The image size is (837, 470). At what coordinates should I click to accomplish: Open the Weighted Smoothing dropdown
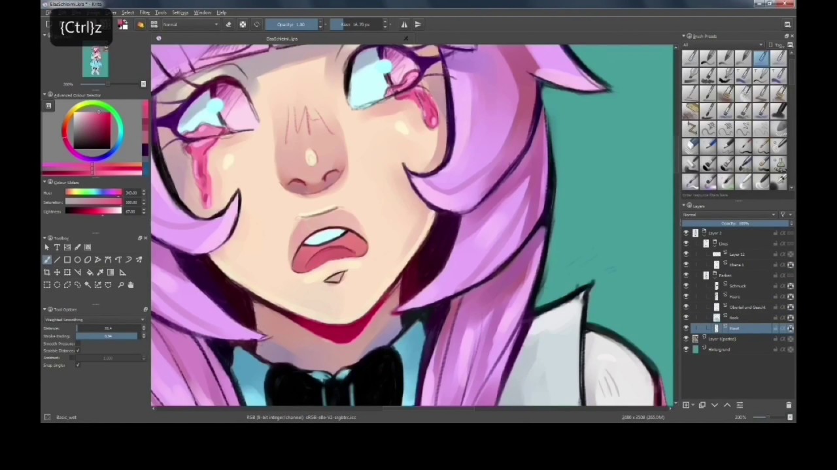click(95, 320)
